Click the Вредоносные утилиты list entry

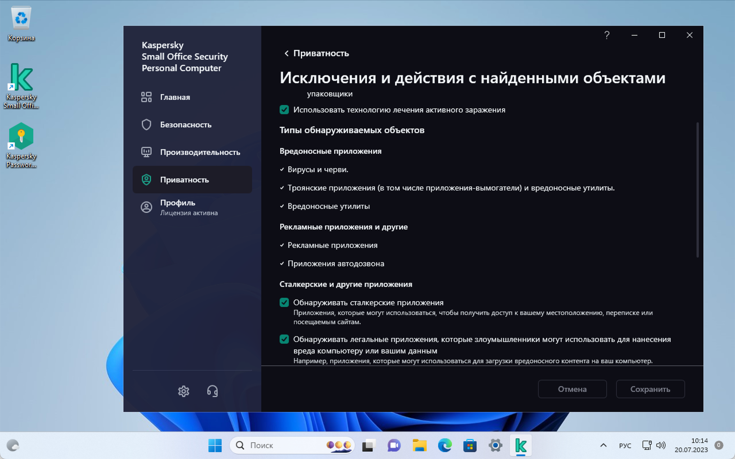(x=329, y=206)
